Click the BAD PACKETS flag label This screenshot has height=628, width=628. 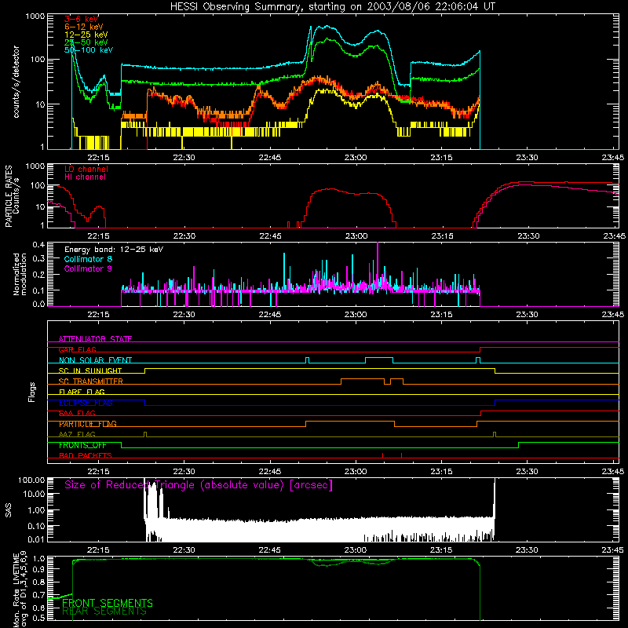click(86, 455)
